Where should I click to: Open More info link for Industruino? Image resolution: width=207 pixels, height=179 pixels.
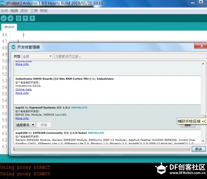tap(22, 93)
